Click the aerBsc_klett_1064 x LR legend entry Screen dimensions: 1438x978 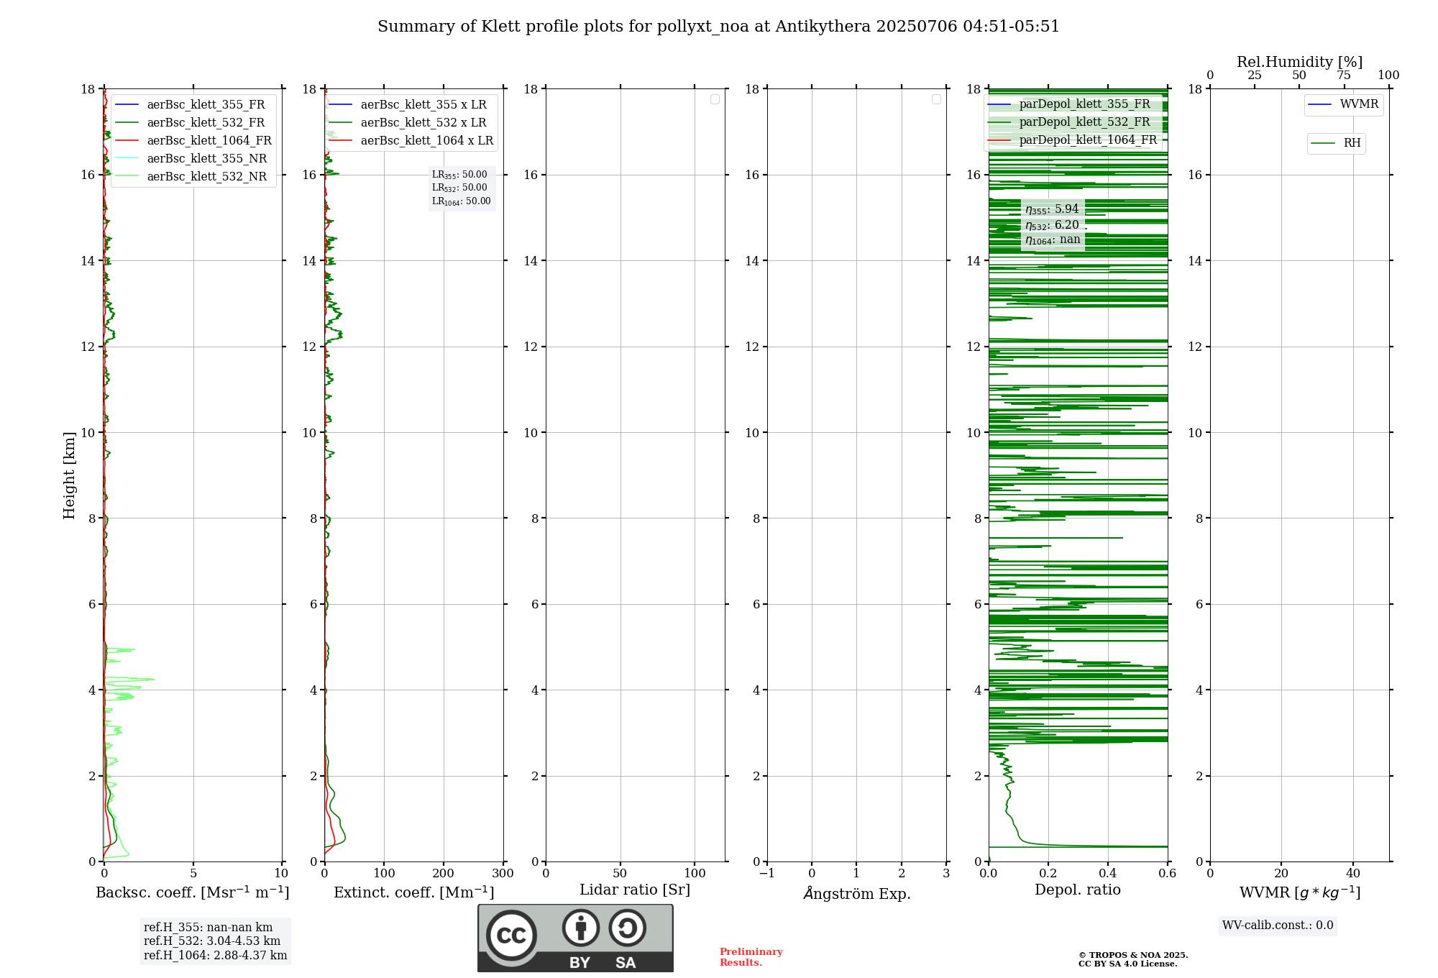411,141
